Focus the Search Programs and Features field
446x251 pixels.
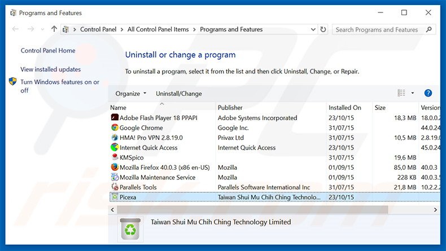(x=384, y=29)
